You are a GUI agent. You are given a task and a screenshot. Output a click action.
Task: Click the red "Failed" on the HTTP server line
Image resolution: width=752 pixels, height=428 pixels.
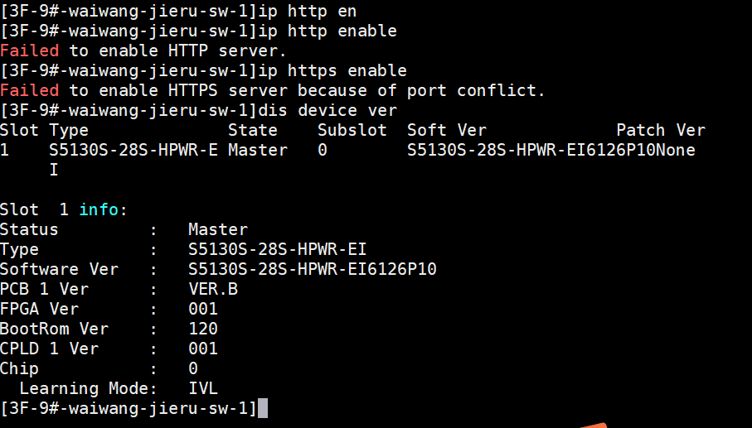30,50
